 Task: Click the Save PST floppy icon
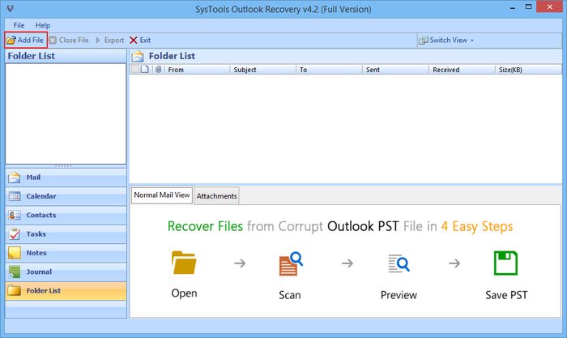(506, 264)
